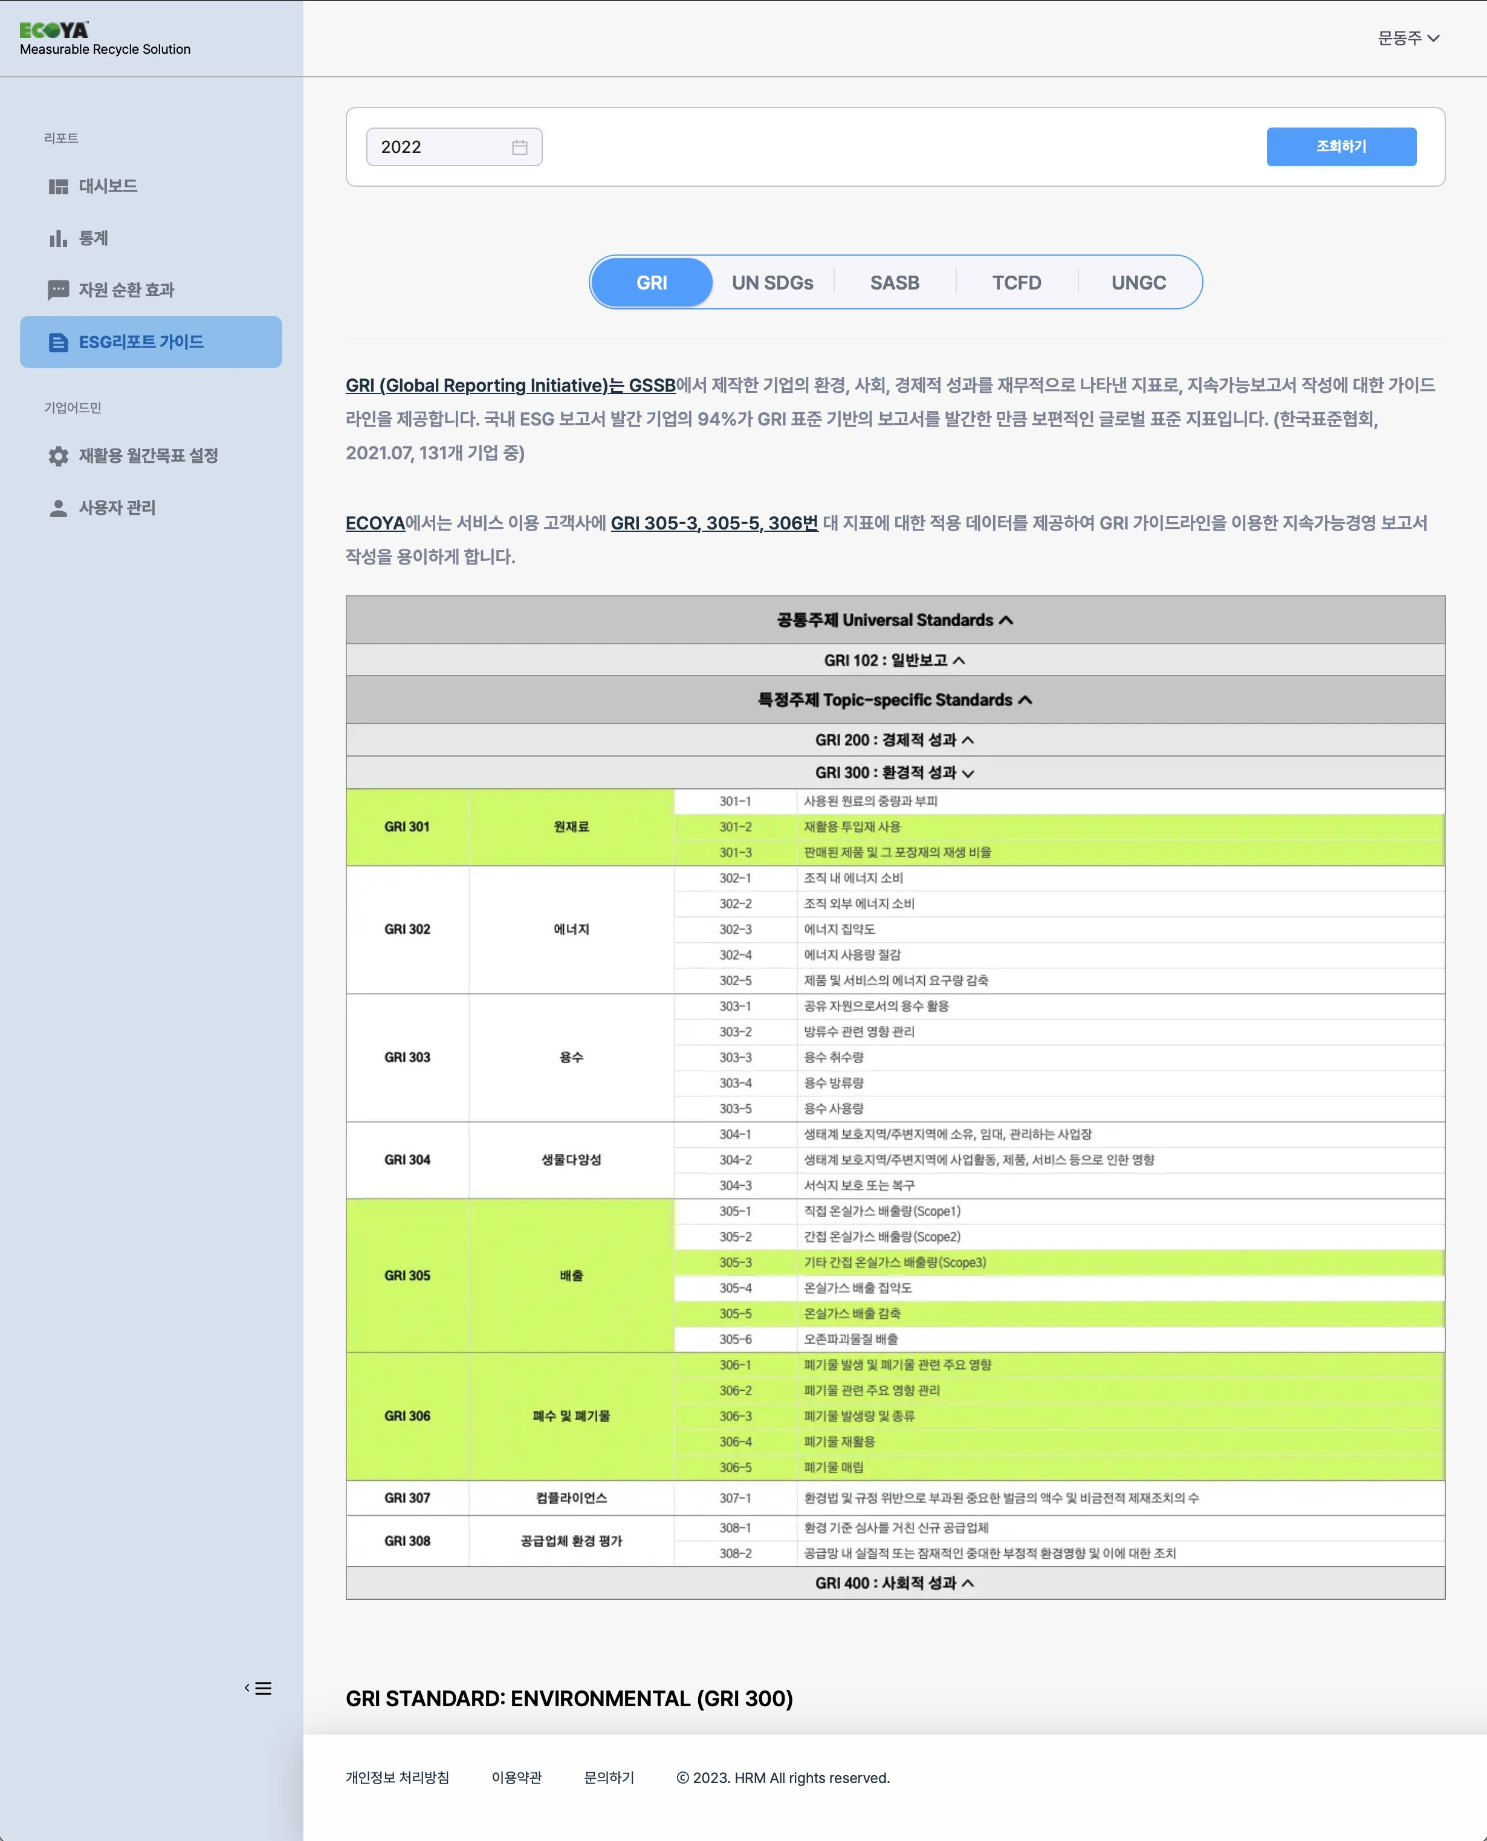Toggle 특정주제 Topic-specific Standards section
Viewport: 1487px width, 1841px height.
tap(895, 699)
